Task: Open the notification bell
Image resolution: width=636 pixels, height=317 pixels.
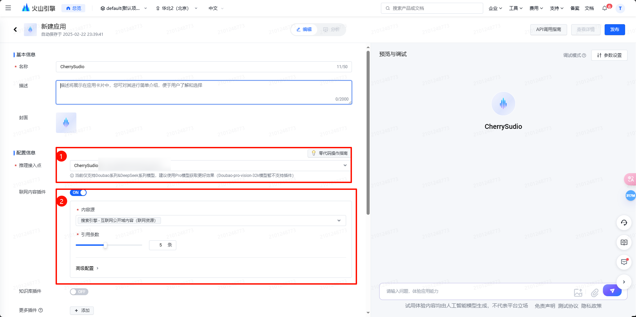Action: tap(605, 8)
